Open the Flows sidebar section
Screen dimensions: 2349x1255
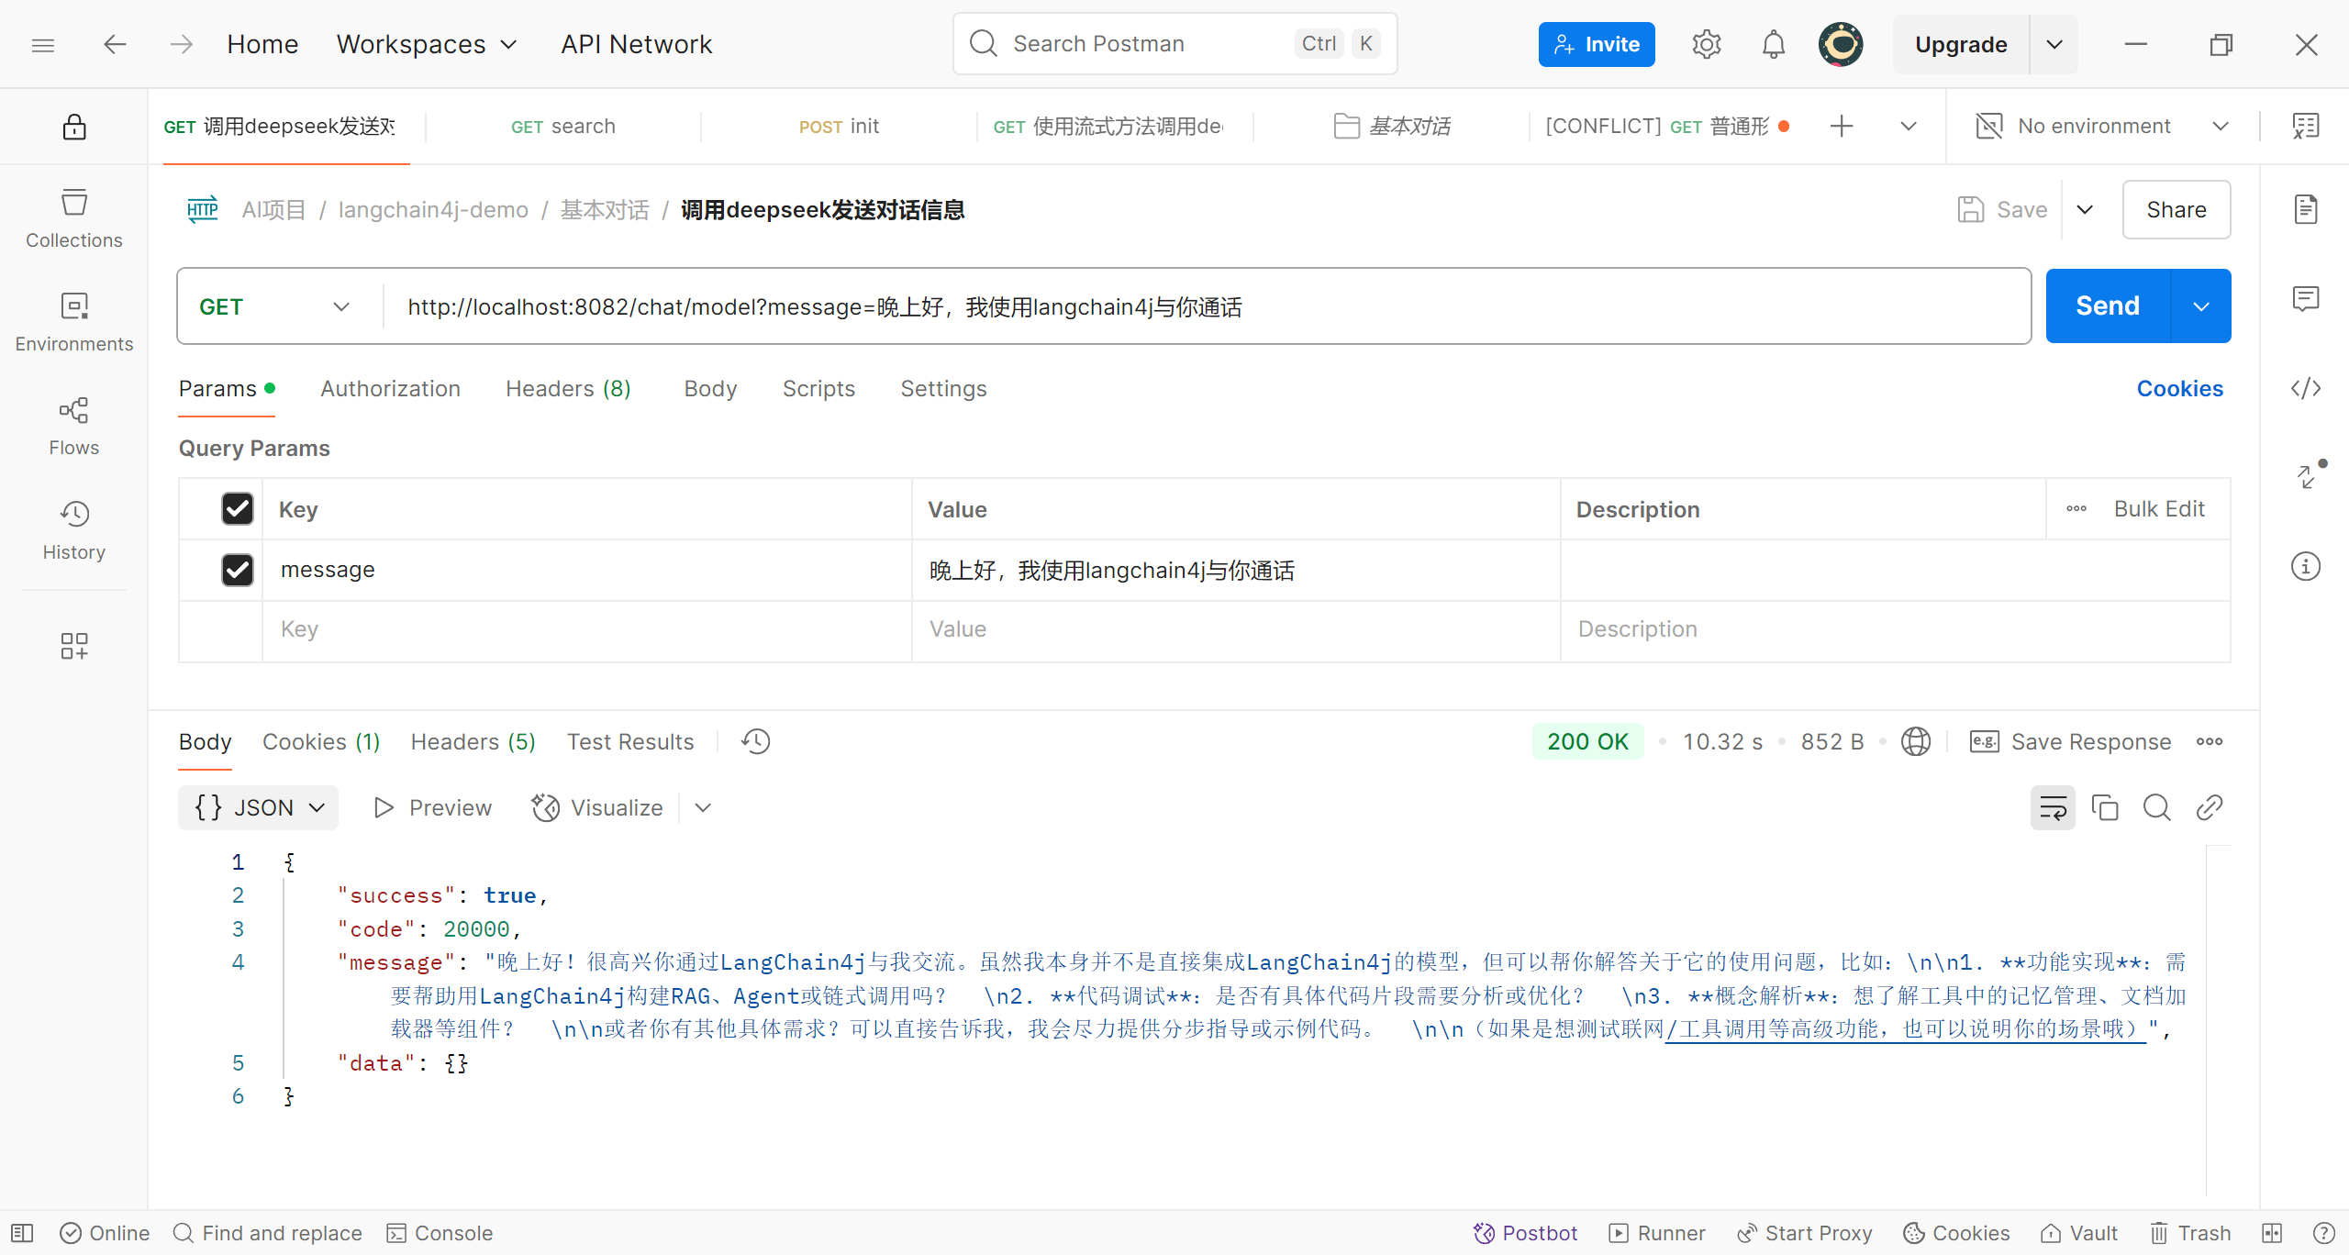[73, 426]
